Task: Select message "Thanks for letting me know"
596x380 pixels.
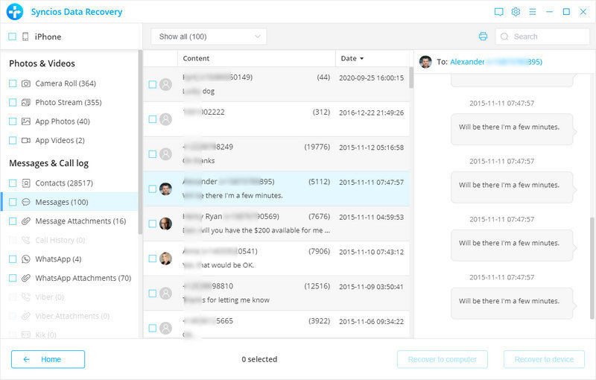Action: click(x=276, y=294)
